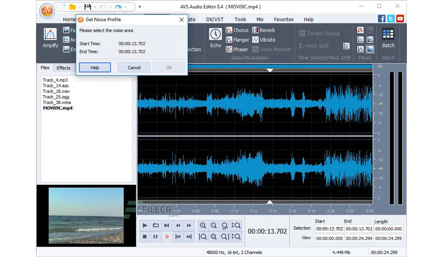Select the Flanger effect
443x257 pixels.
point(237,40)
